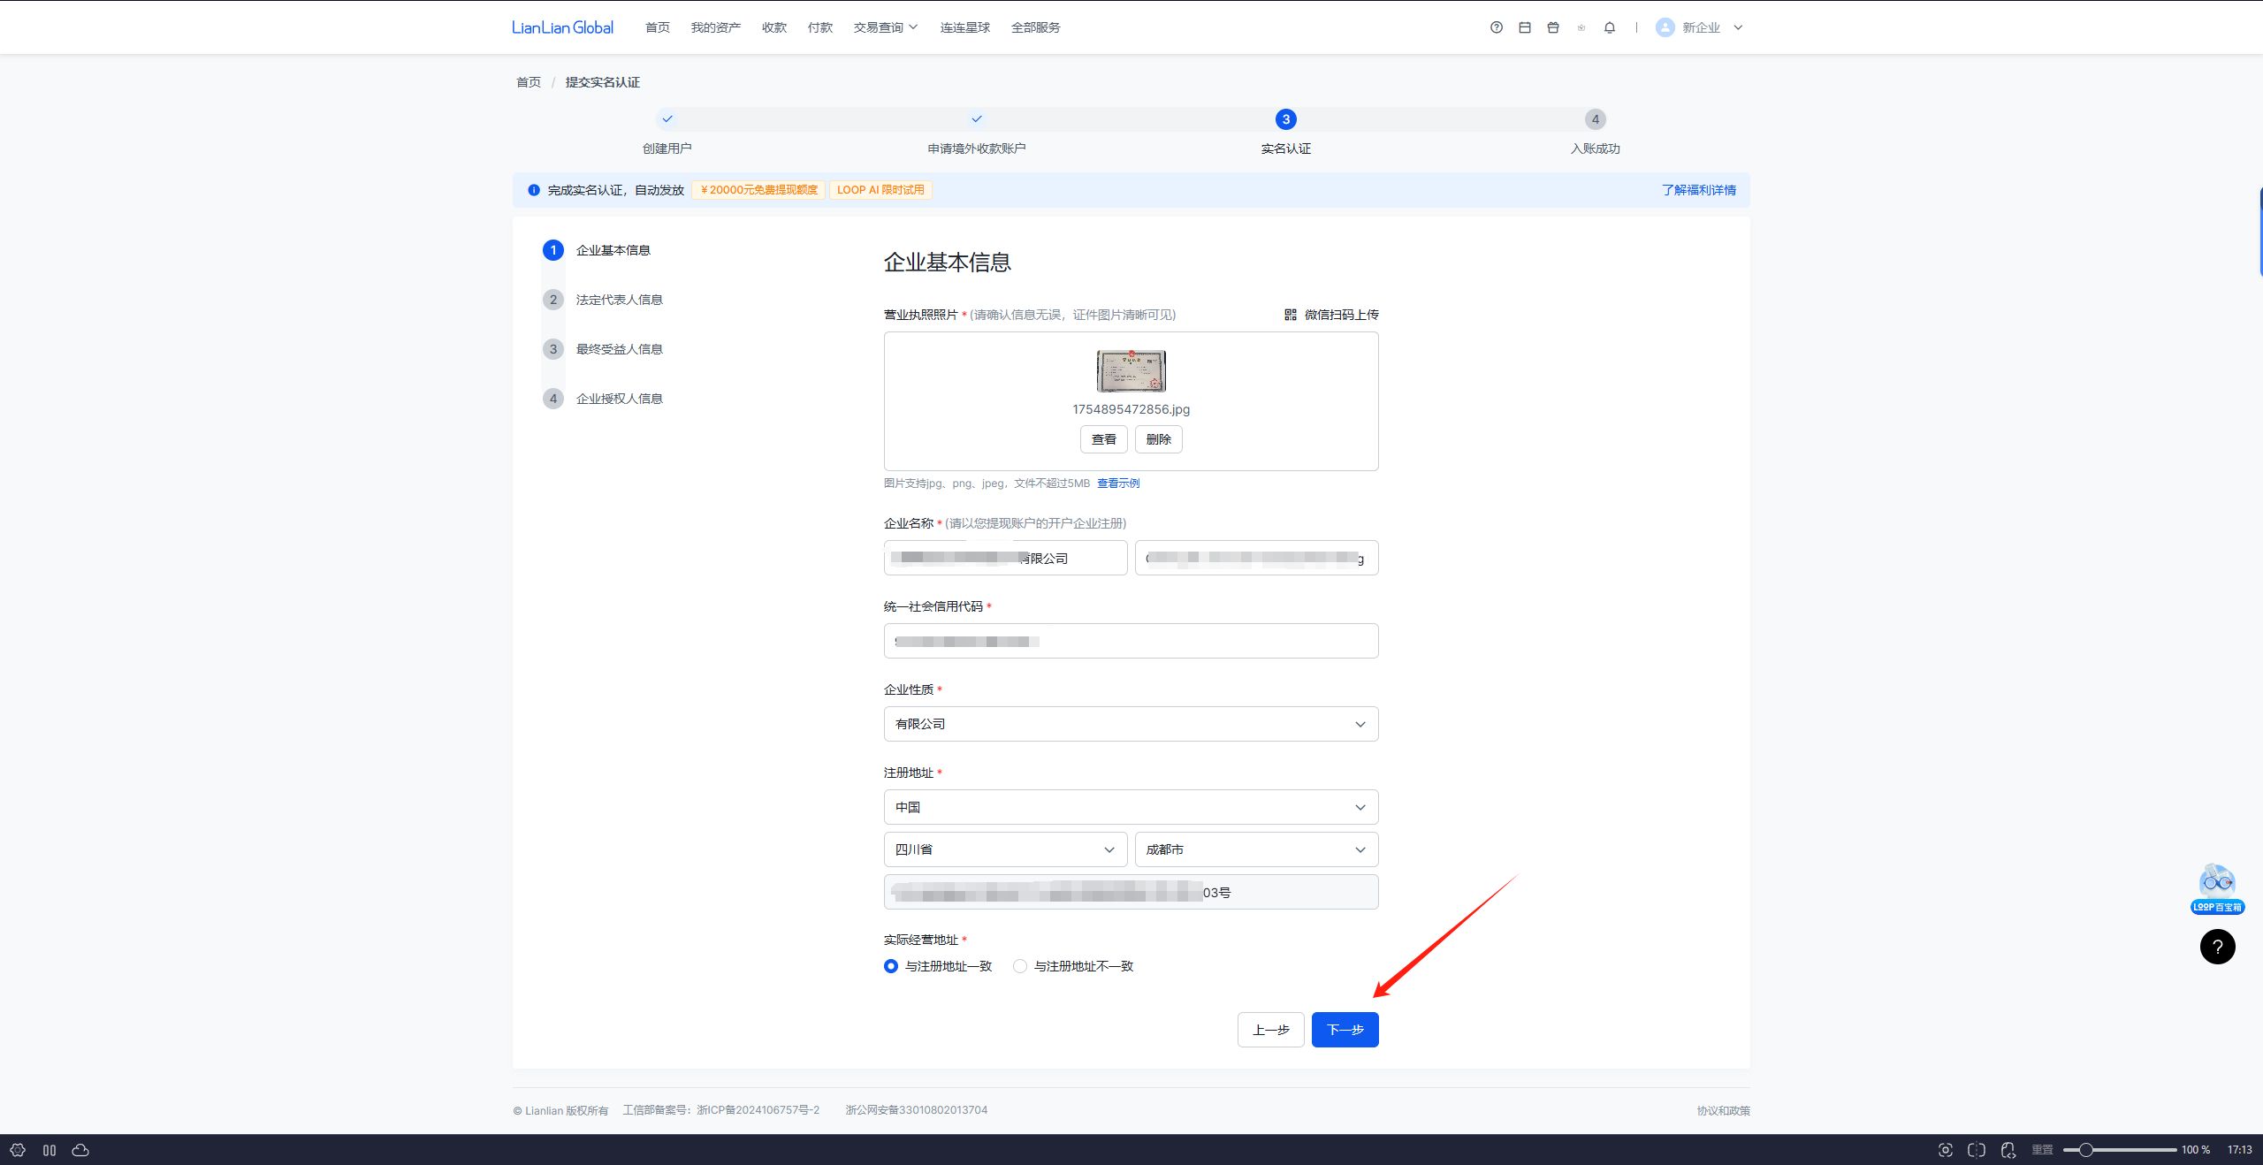Select 企业基本信息 in side steps
This screenshot has height=1165, width=2263.
click(613, 250)
